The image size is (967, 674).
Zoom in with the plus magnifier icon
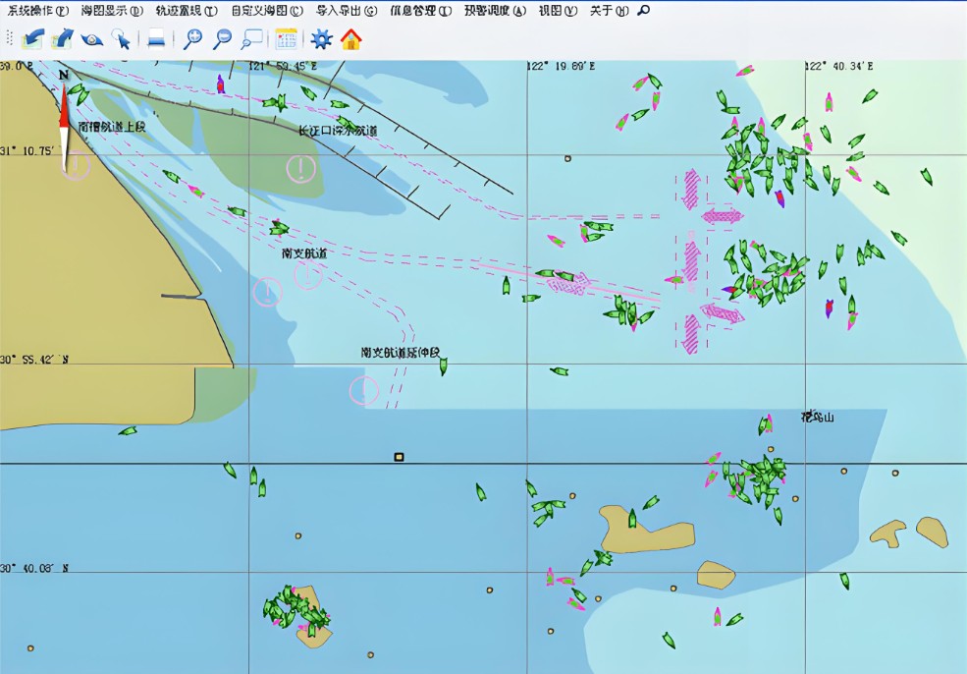pyautogui.click(x=193, y=39)
